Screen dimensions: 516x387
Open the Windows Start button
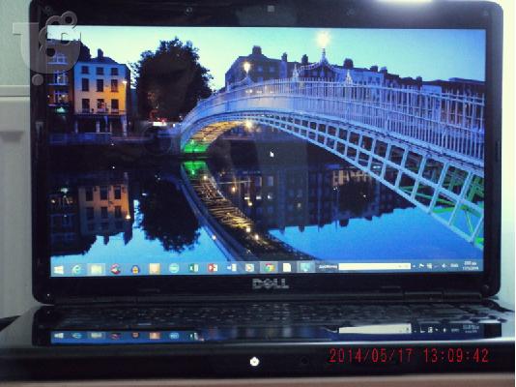(59, 270)
